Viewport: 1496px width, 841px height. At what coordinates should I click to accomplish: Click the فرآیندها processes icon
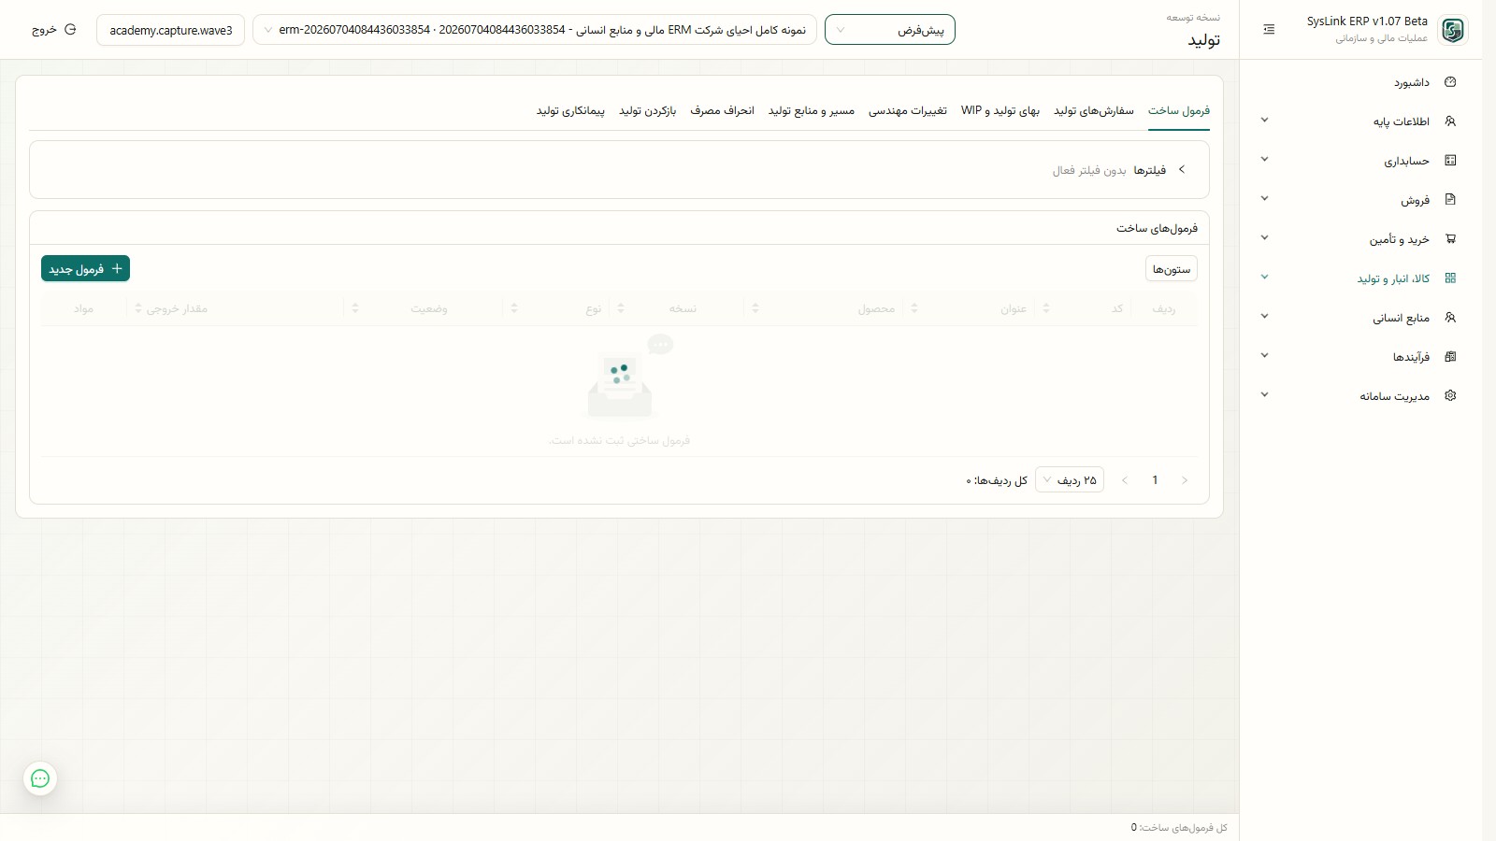pos(1450,357)
